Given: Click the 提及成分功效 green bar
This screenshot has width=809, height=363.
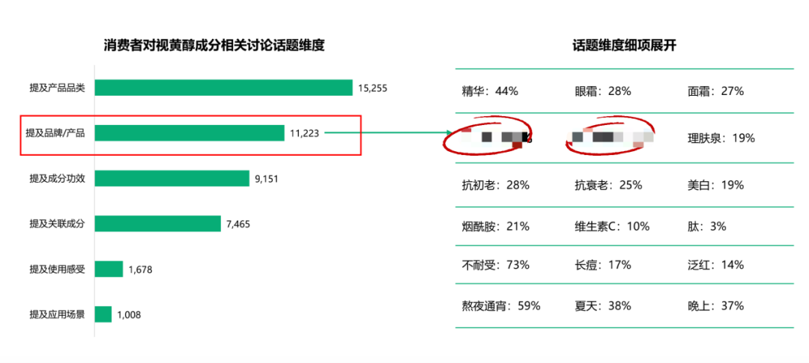Looking at the screenshot, I should 172,178.
